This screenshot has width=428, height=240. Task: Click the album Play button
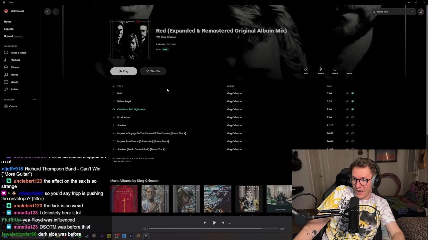point(124,71)
